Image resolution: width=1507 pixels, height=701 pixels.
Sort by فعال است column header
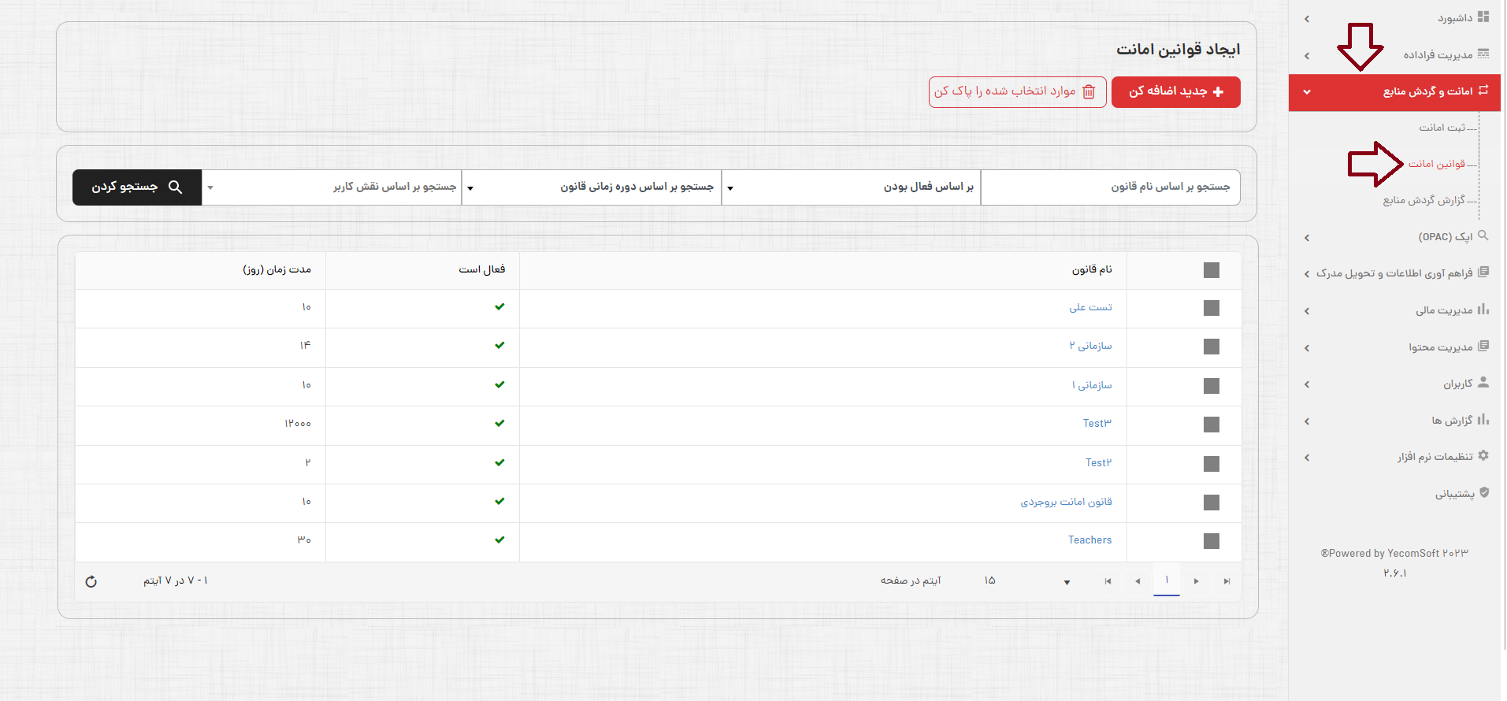(482, 269)
